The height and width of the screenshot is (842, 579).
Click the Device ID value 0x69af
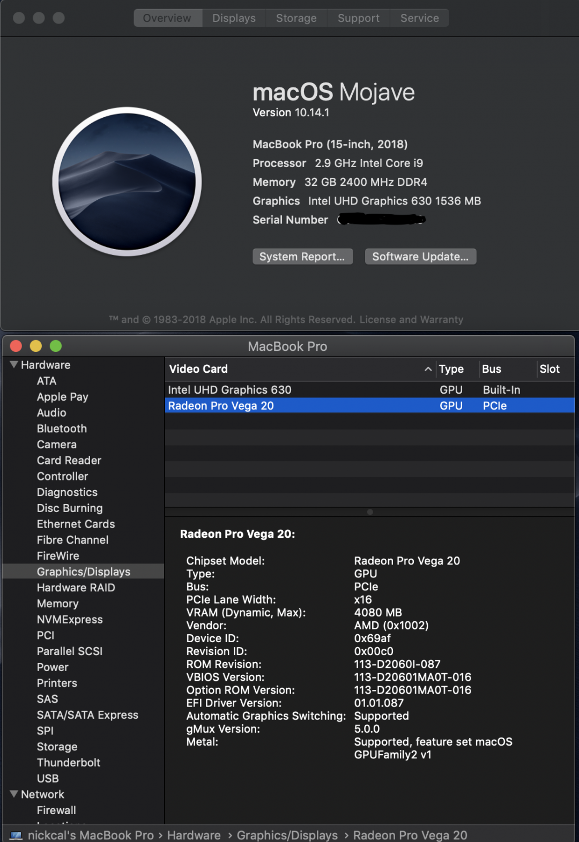(x=373, y=638)
